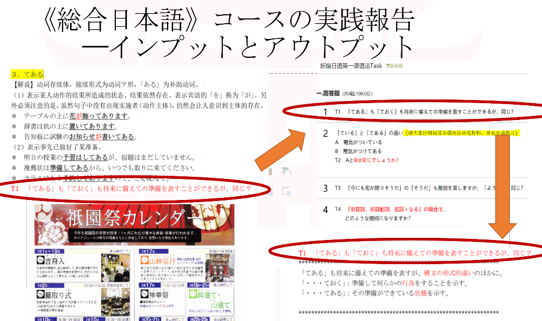Click the 重新编辑 re-edit link
This screenshot has height=321, width=542.
[x=395, y=66]
